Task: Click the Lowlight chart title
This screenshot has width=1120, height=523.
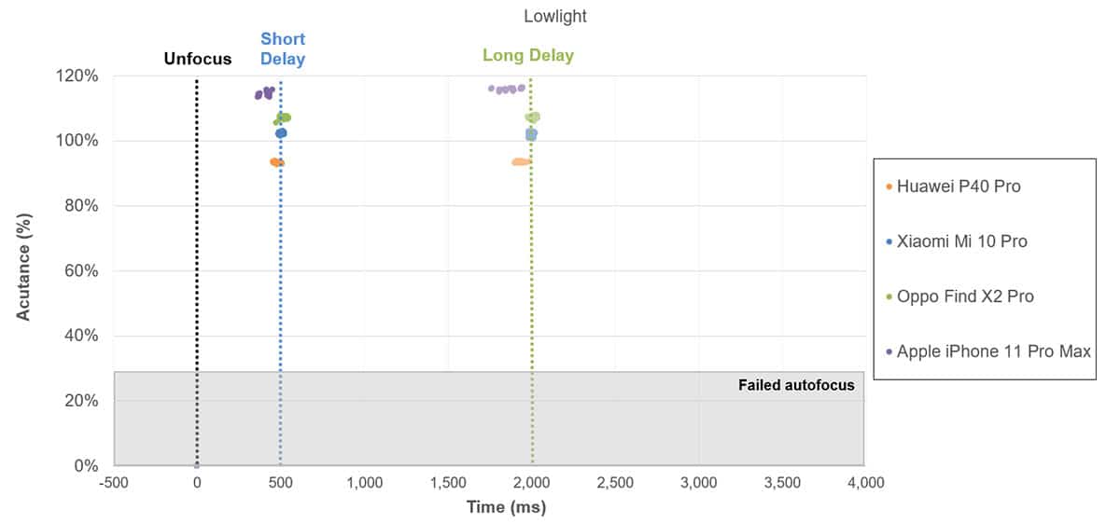Action: (x=555, y=16)
